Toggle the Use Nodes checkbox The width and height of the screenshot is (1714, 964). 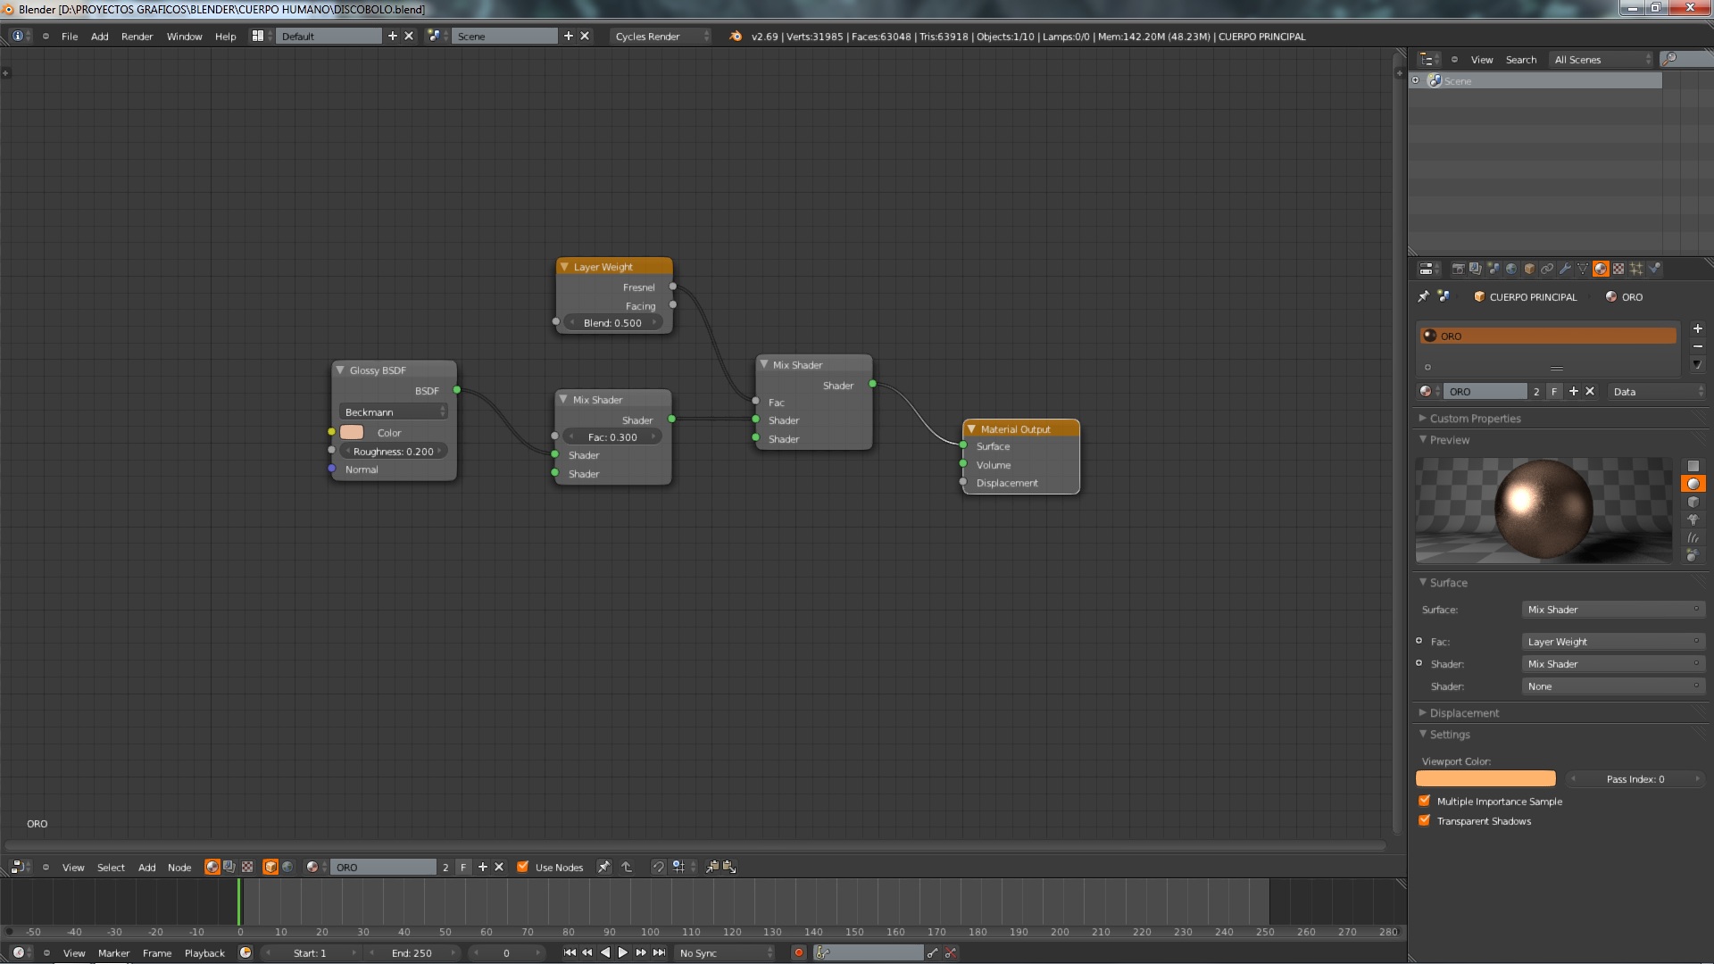(523, 867)
